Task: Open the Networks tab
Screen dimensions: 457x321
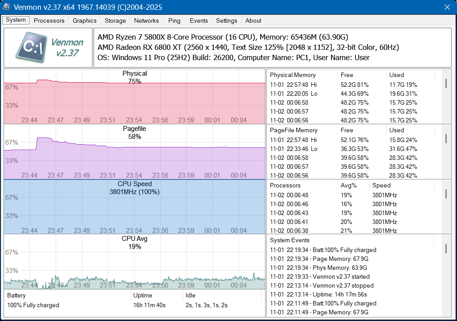Action: 146,20
